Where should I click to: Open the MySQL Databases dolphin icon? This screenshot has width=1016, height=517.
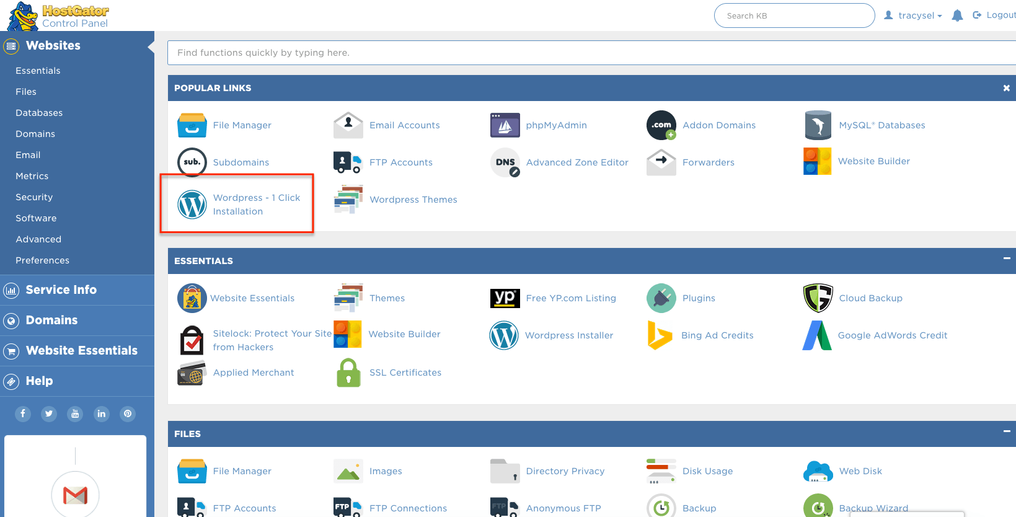(818, 125)
